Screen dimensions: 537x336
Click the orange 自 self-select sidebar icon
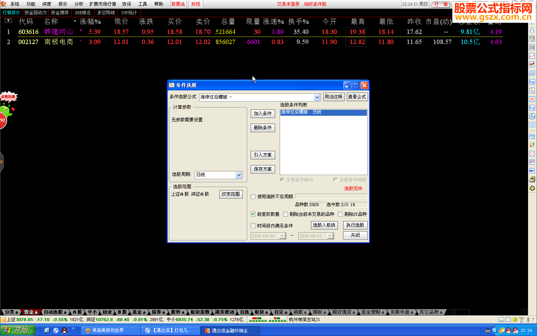coord(532,99)
